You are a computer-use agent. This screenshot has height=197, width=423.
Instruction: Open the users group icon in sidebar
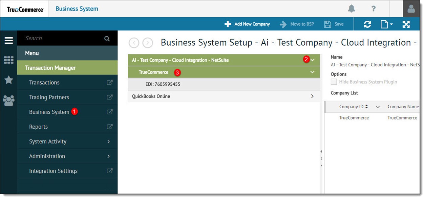pyautogui.click(x=9, y=100)
